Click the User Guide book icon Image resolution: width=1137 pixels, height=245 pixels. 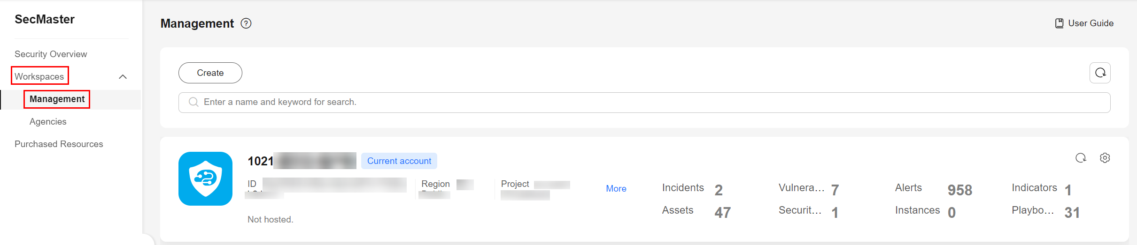(1059, 23)
